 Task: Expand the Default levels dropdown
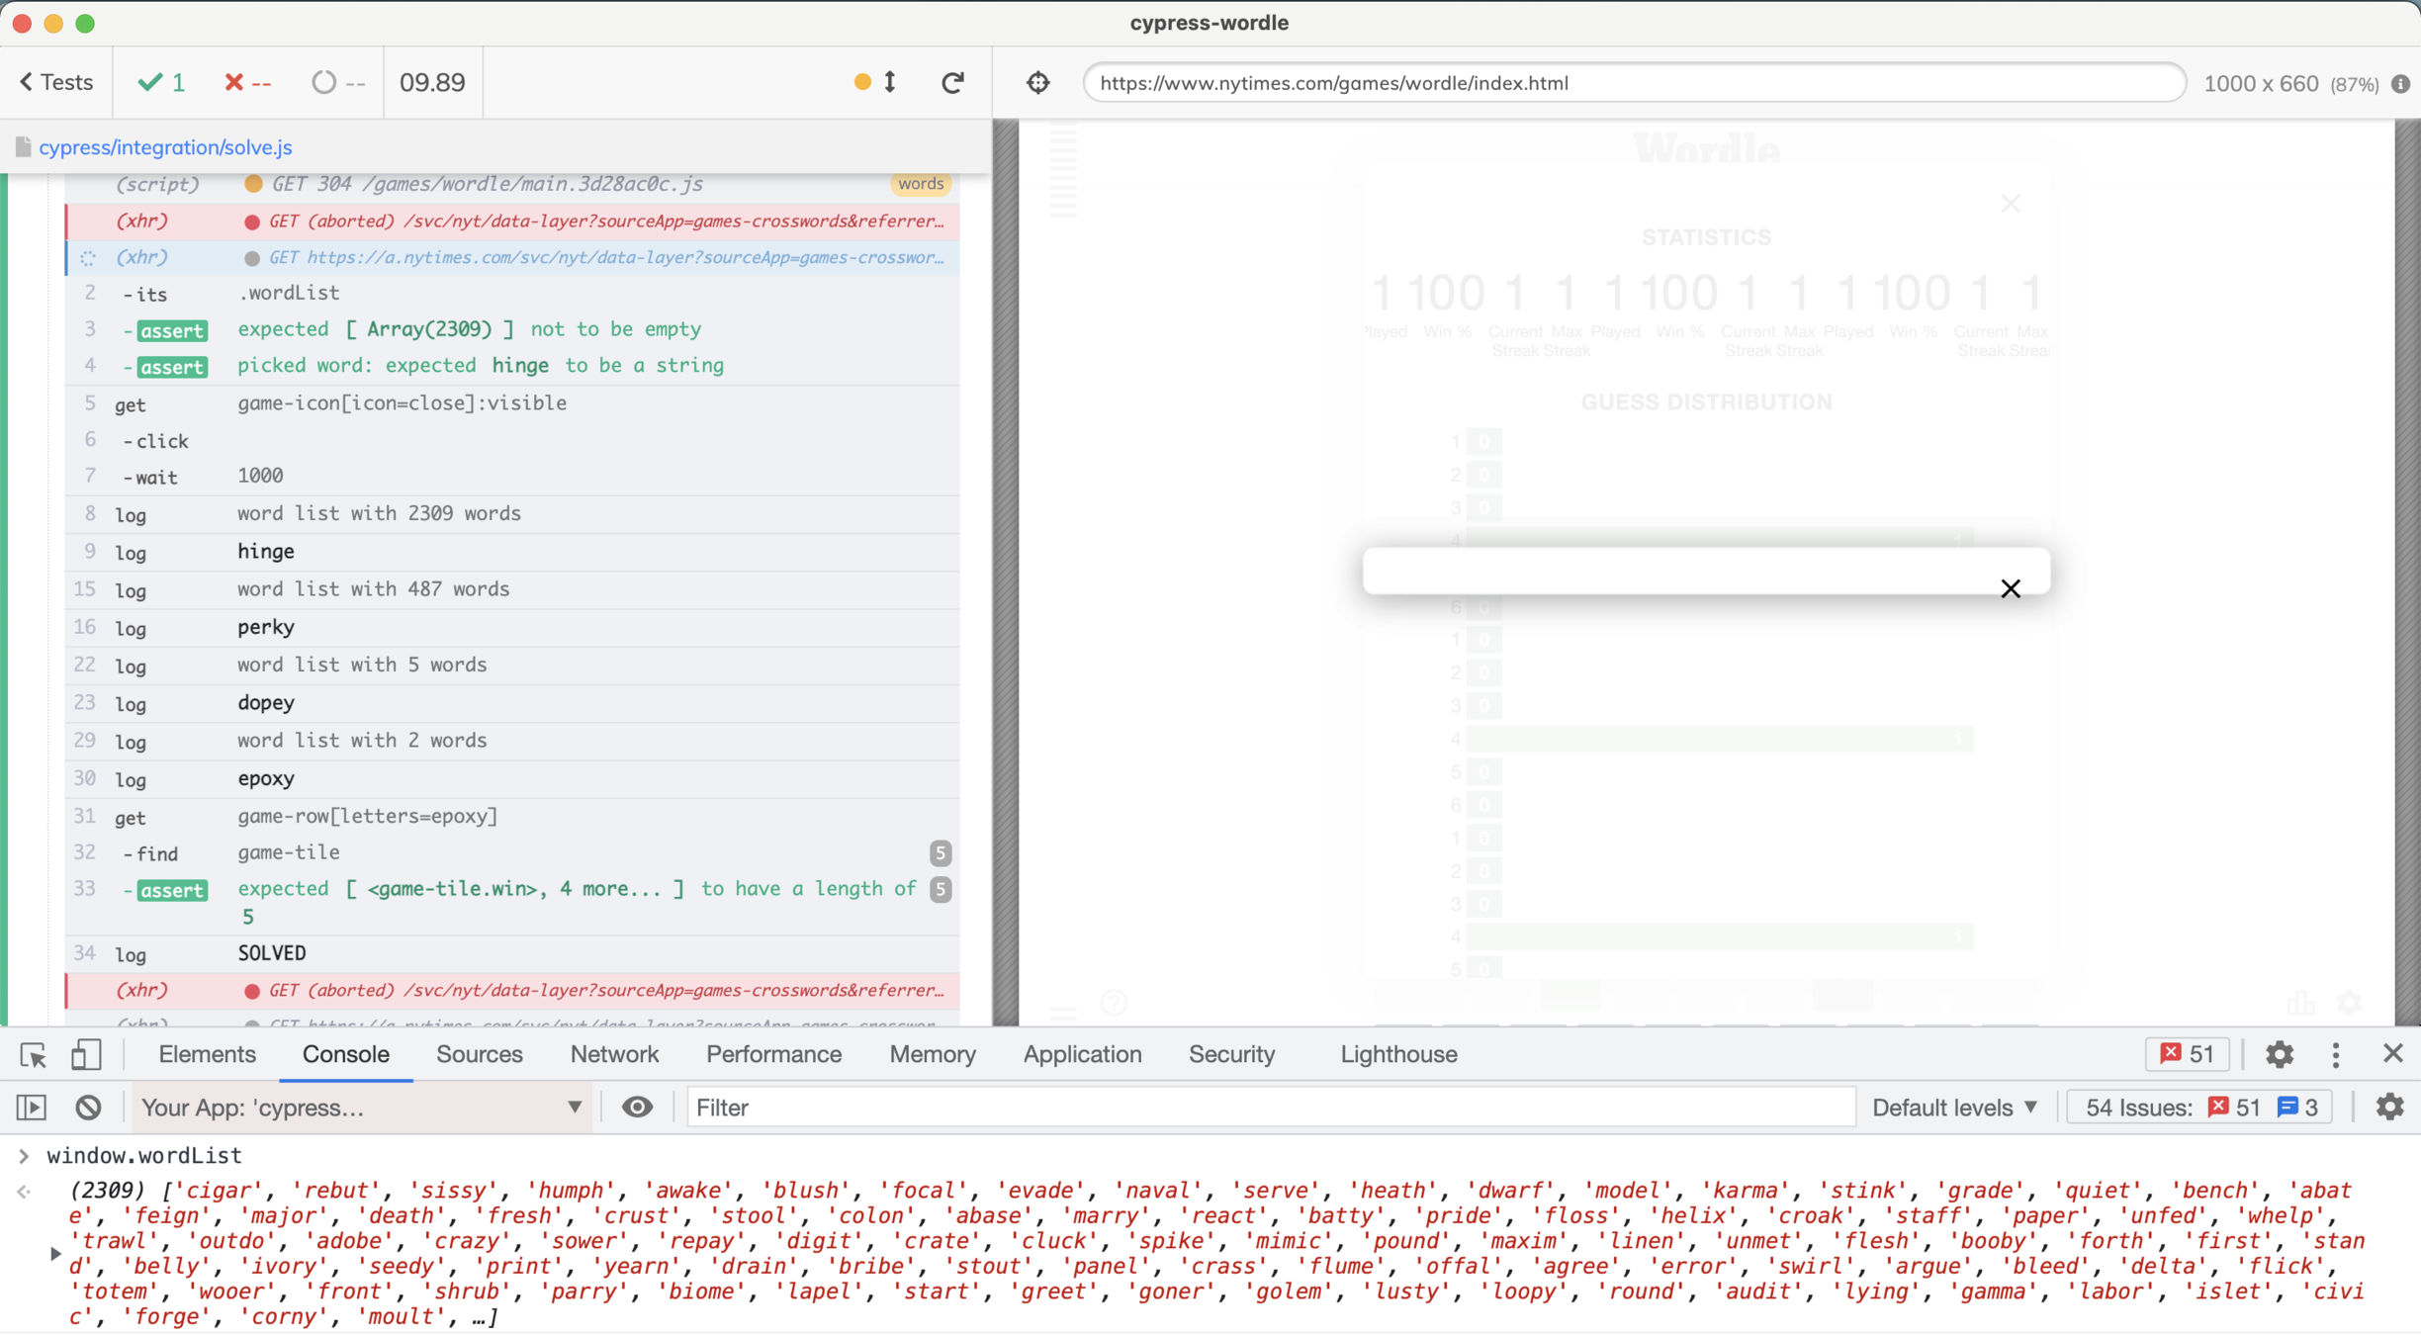click(1954, 1108)
